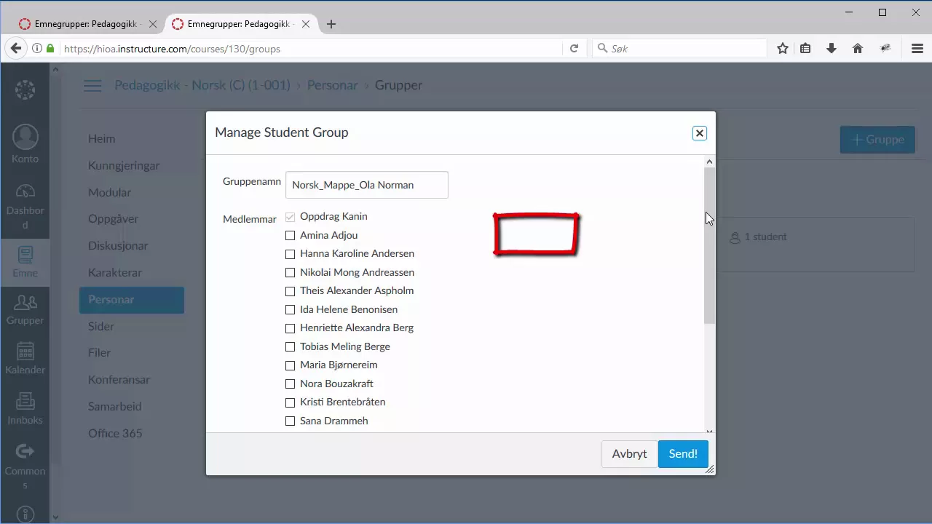Click the dialog vertical scrollbar thumb
Image resolution: width=932 pixels, height=524 pixels.
click(710, 246)
